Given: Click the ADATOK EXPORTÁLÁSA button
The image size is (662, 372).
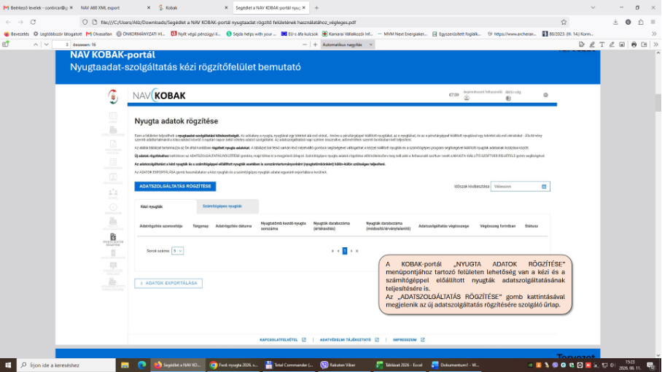Looking at the screenshot, I should click(168, 283).
